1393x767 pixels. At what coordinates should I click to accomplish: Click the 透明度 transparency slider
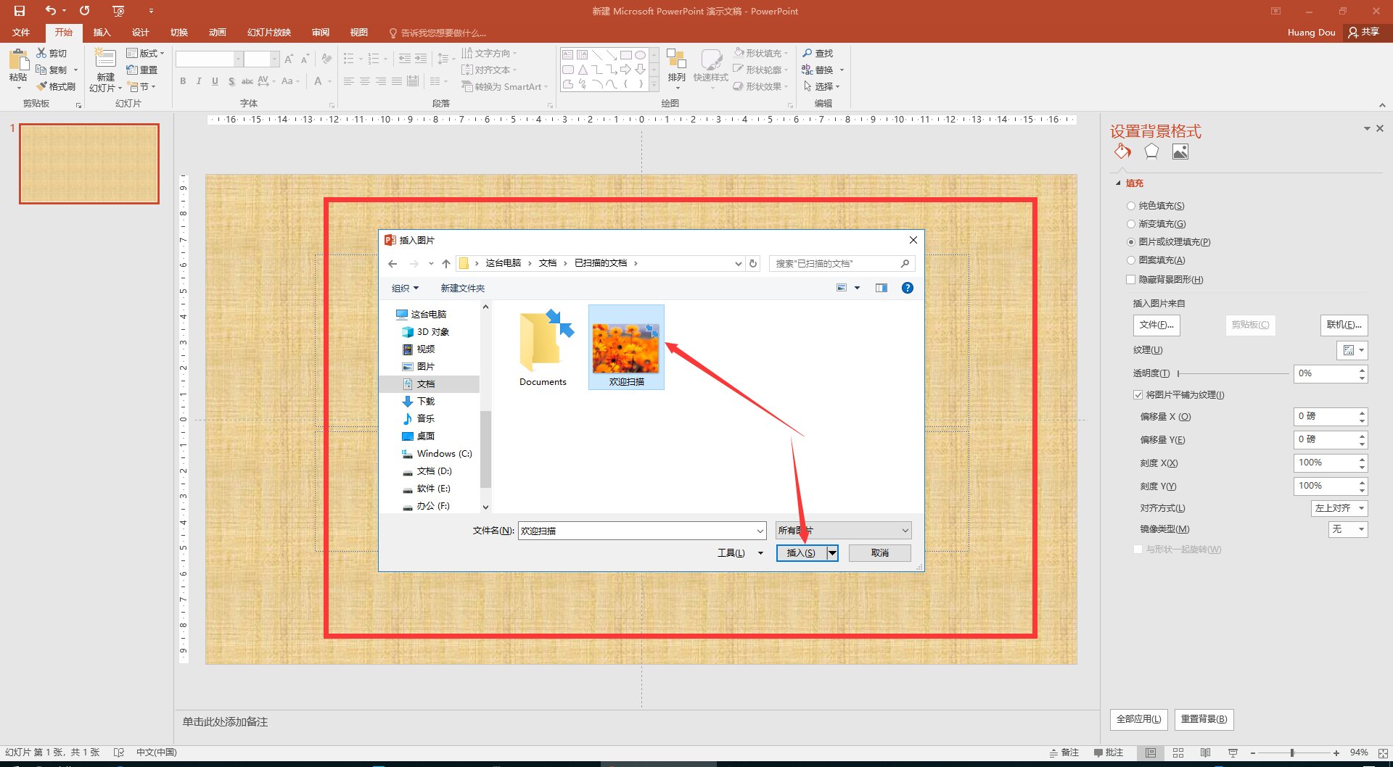(x=1233, y=373)
